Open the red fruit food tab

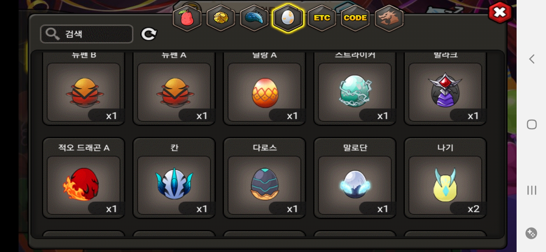point(187,18)
